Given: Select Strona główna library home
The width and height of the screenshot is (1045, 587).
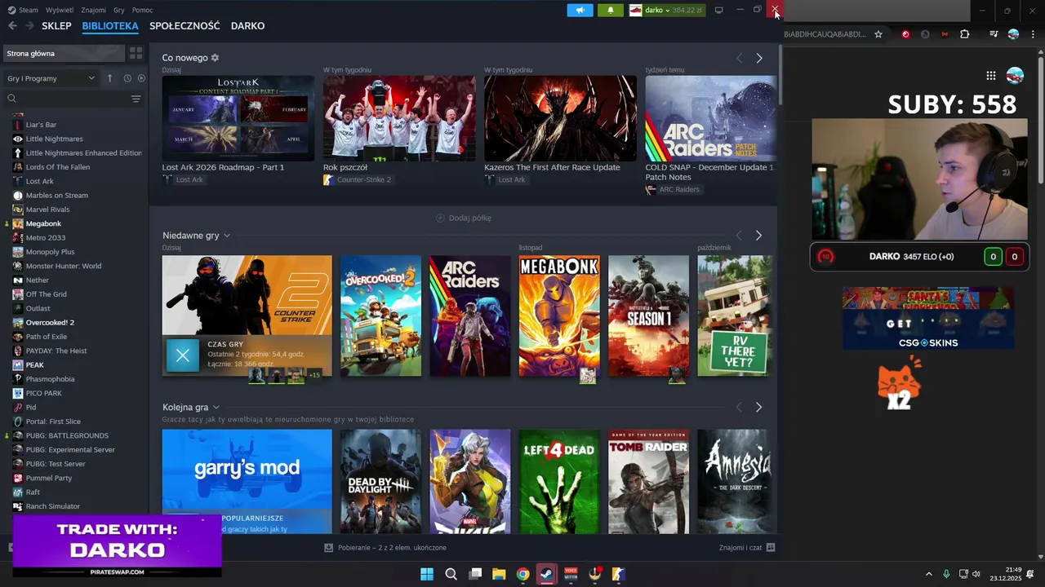Looking at the screenshot, I should point(64,53).
